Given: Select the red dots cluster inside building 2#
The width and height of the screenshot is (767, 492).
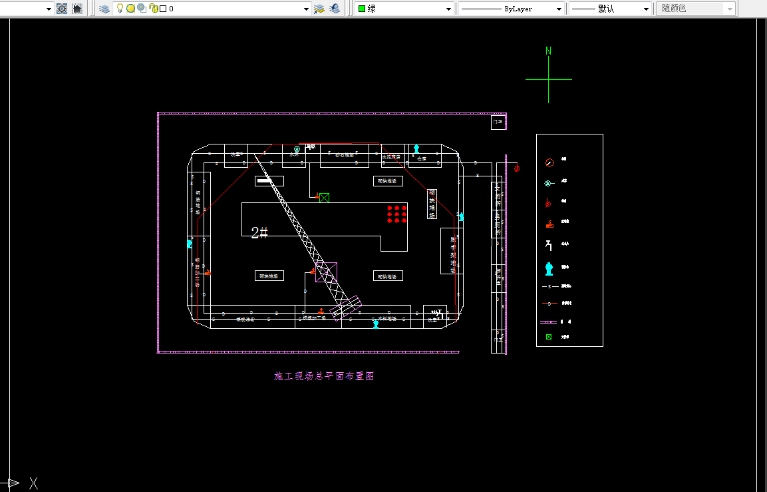Looking at the screenshot, I should [x=396, y=214].
